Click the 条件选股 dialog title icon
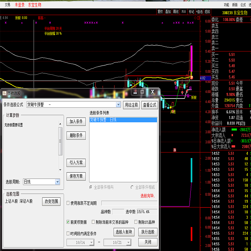This screenshot has width=251, height=251. (x=4, y=93)
